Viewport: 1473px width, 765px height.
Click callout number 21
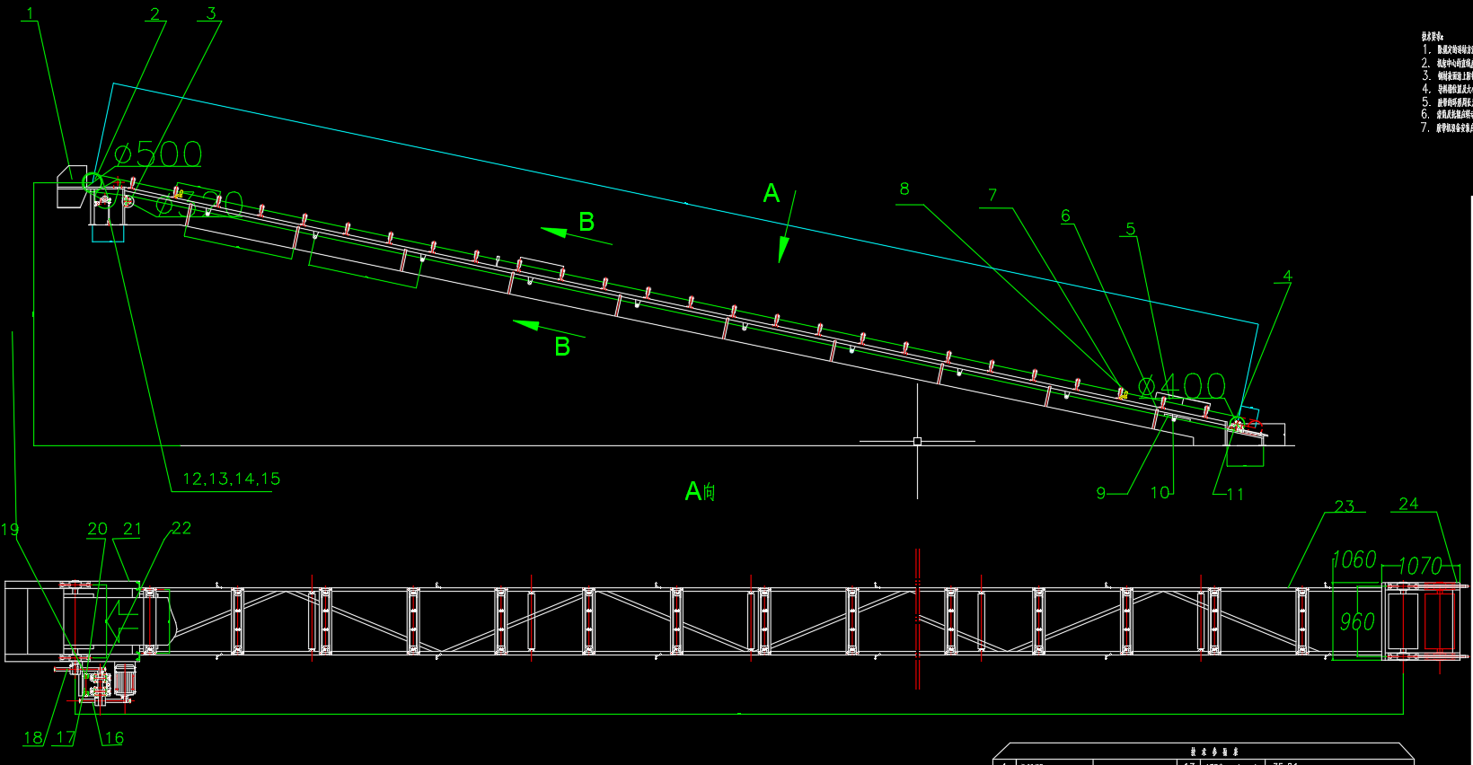tap(133, 529)
